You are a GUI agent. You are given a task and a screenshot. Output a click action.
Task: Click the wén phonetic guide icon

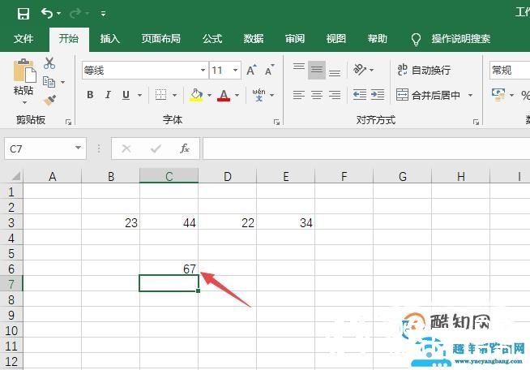(259, 95)
